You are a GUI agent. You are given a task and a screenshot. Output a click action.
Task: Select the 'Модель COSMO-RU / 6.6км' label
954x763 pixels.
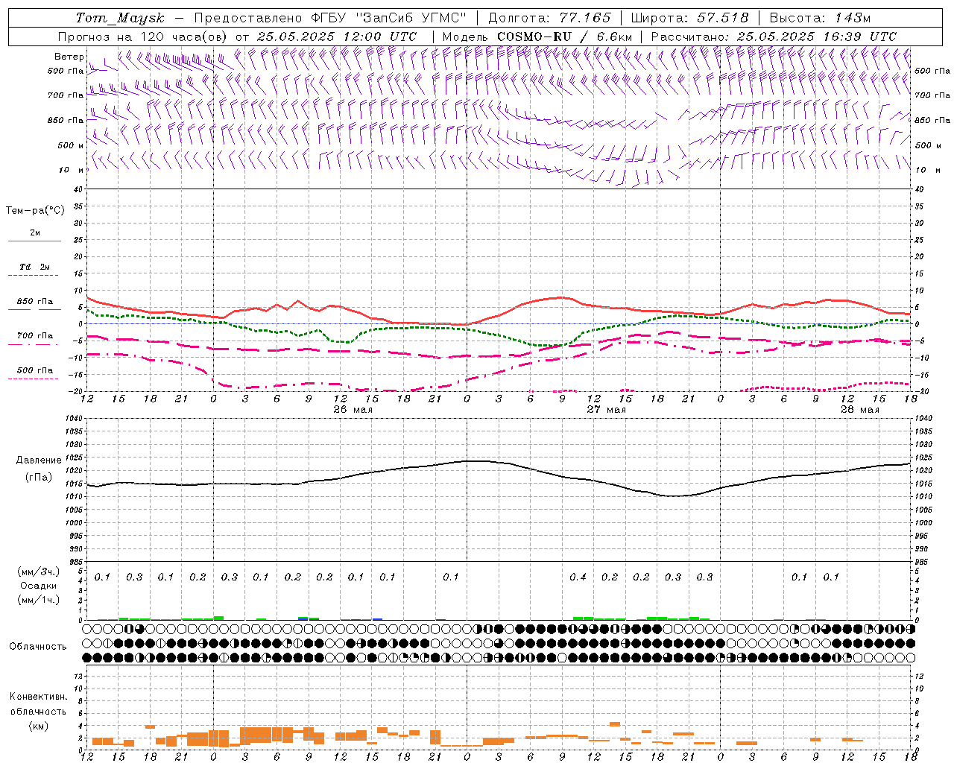(537, 37)
